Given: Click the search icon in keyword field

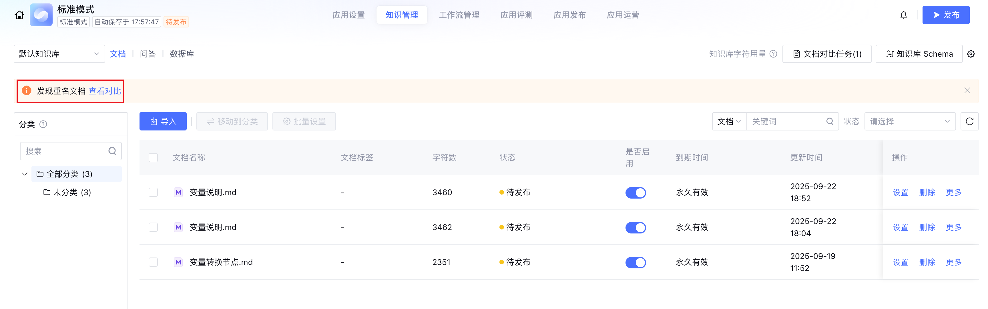Looking at the screenshot, I should [x=830, y=121].
